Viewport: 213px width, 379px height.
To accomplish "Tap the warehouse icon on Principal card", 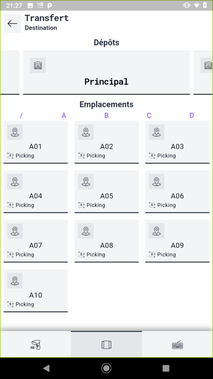I will pos(38,65).
